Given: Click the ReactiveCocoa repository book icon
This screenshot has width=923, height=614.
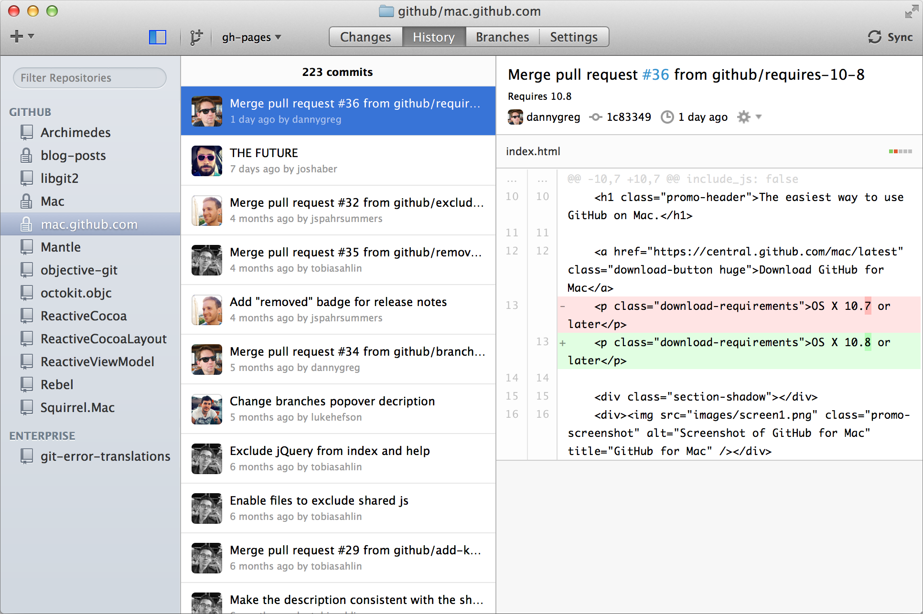Looking at the screenshot, I should tap(27, 316).
